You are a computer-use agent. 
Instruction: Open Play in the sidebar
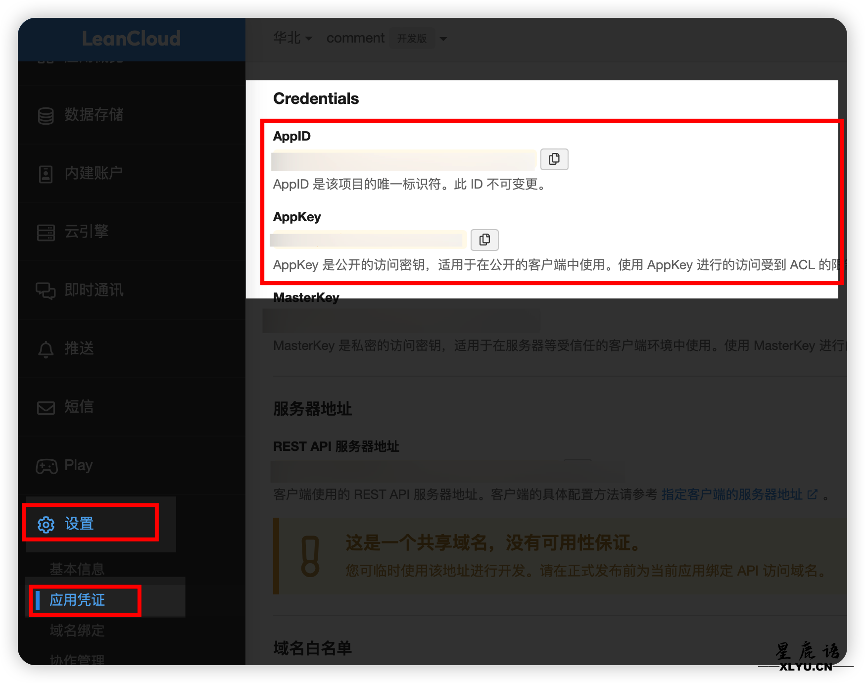(78, 465)
